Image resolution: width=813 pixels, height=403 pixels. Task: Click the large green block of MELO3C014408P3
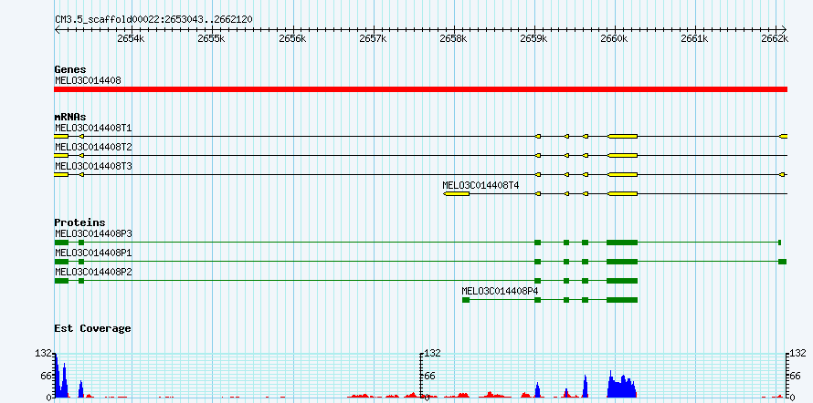coord(622,243)
